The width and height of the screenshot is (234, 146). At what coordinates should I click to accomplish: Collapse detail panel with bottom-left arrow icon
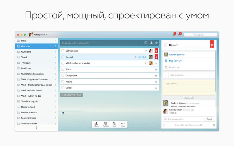(x=164, y=125)
